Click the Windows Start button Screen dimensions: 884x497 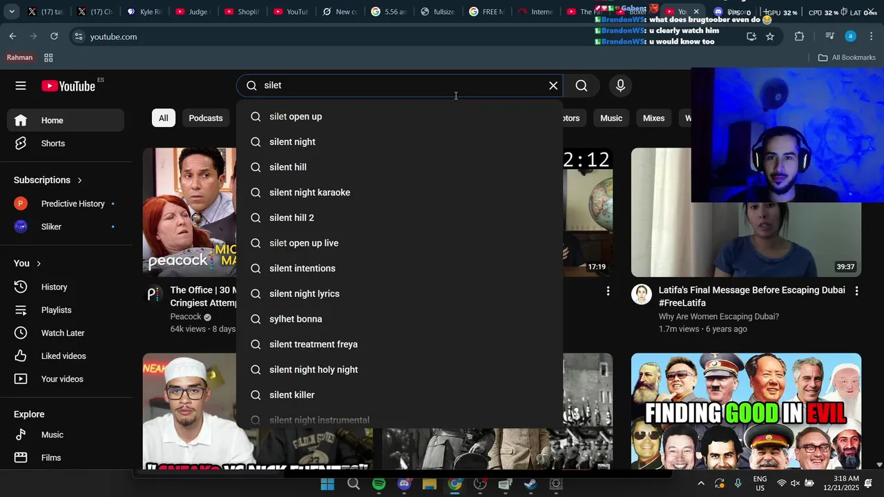pyautogui.click(x=327, y=484)
